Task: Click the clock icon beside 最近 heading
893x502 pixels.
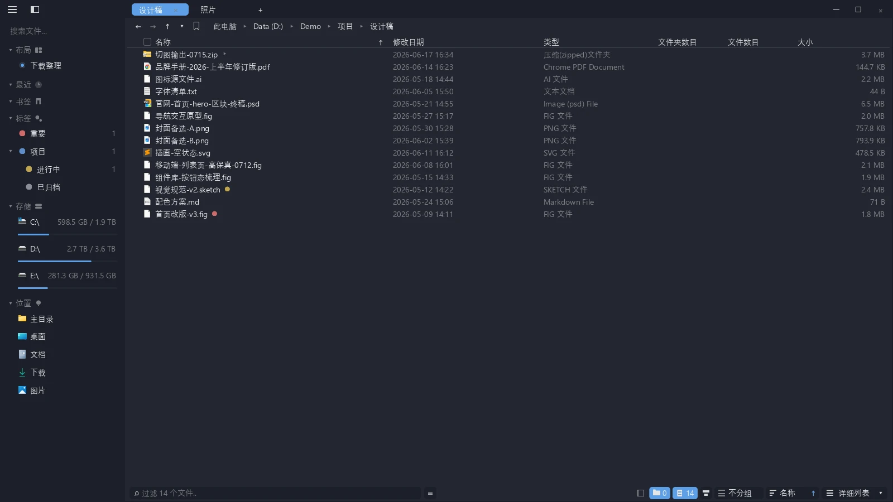Action: [39, 85]
